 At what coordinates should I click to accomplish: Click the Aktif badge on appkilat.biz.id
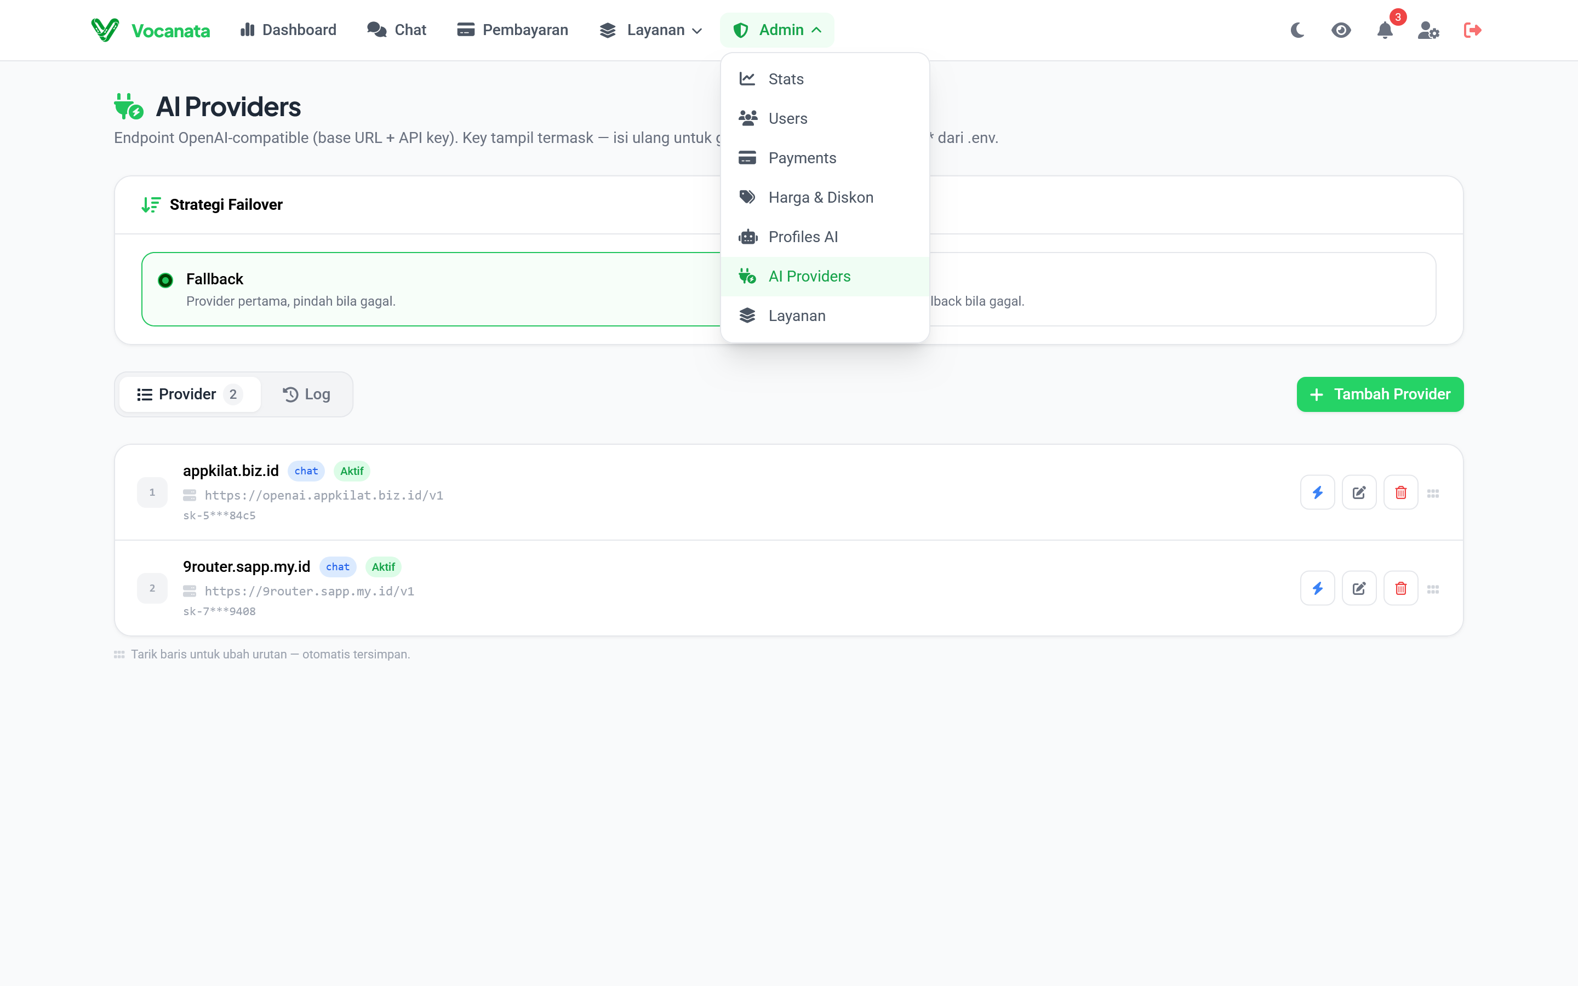351,471
